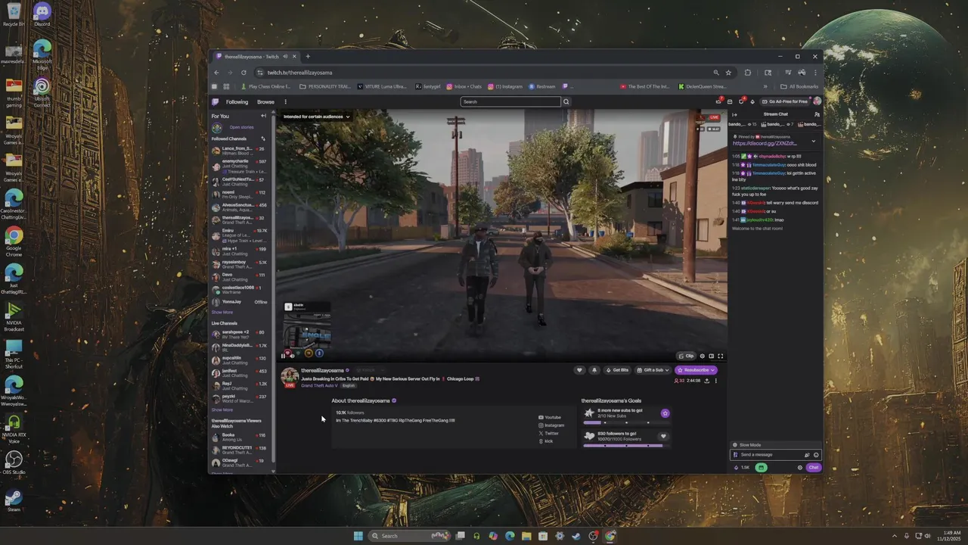
Task: Open the discord.gg pinned link in chat
Action: [x=765, y=143]
